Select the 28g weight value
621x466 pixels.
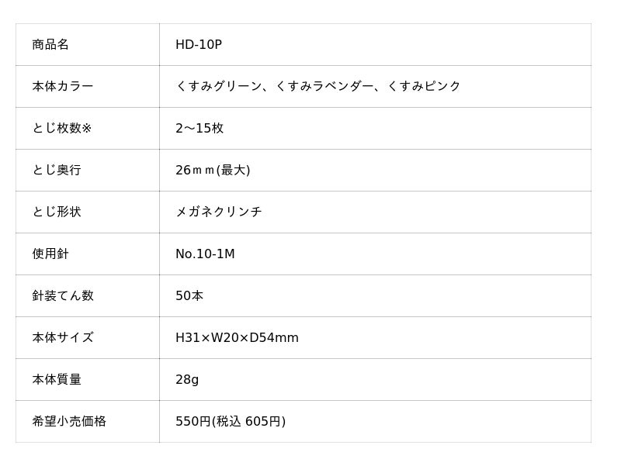(187, 380)
